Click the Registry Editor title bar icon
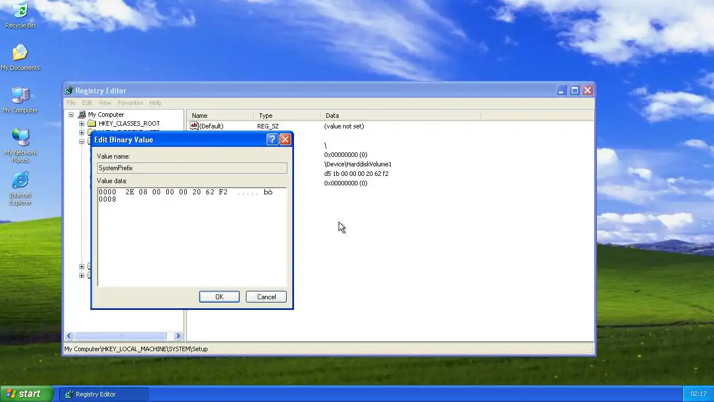The height and width of the screenshot is (402, 714). pos(69,90)
